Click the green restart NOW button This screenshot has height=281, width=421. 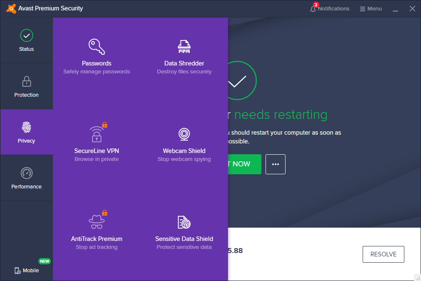coord(245,164)
